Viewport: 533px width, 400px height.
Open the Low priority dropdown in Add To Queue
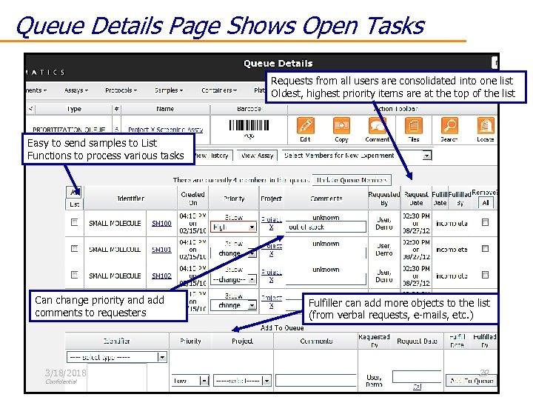[x=190, y=381]
